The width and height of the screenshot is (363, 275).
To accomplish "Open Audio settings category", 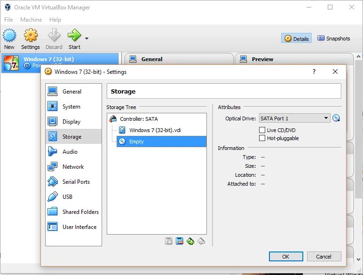I will 74,152.
